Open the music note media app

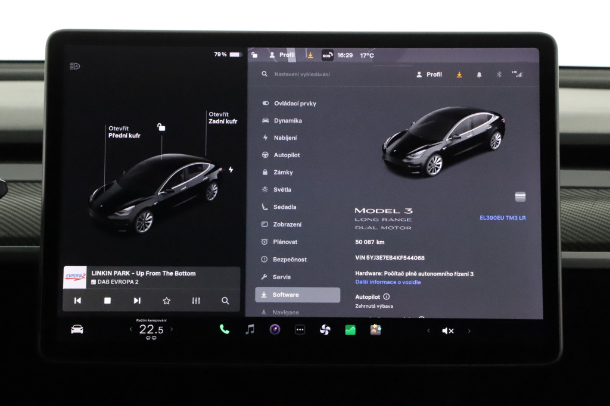click(x=250, y=329)
